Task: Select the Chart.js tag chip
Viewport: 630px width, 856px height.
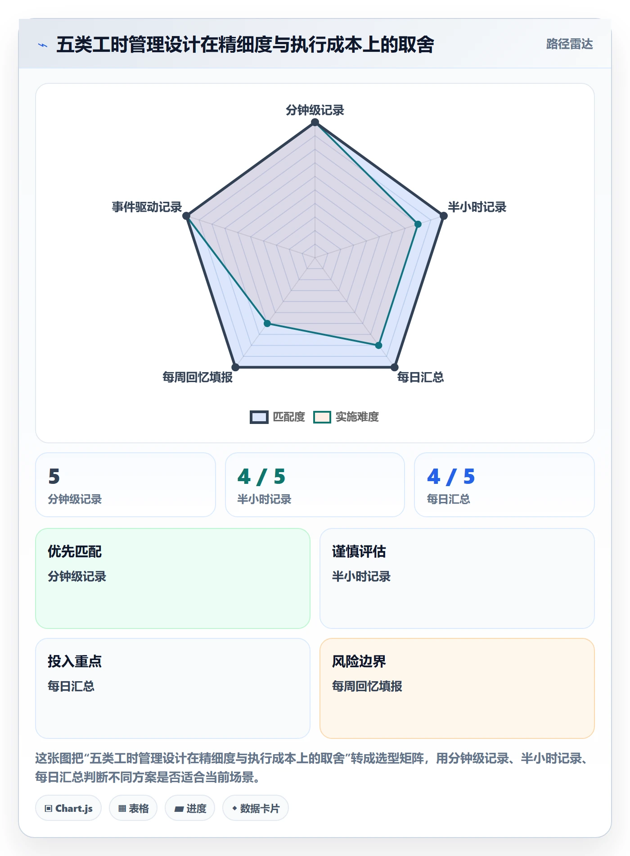Action: click(68, 808)
